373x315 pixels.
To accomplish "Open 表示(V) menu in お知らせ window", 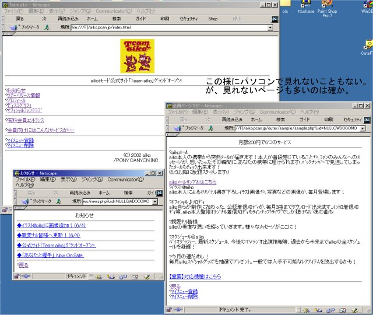I will tap(69, 180).
